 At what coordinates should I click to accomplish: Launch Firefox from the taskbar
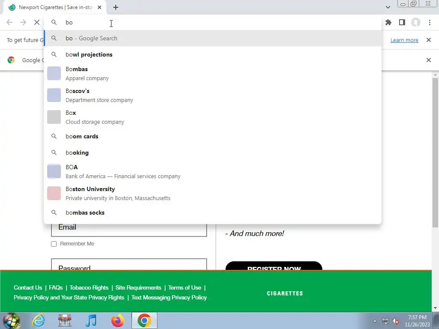(x=117, y=320)
